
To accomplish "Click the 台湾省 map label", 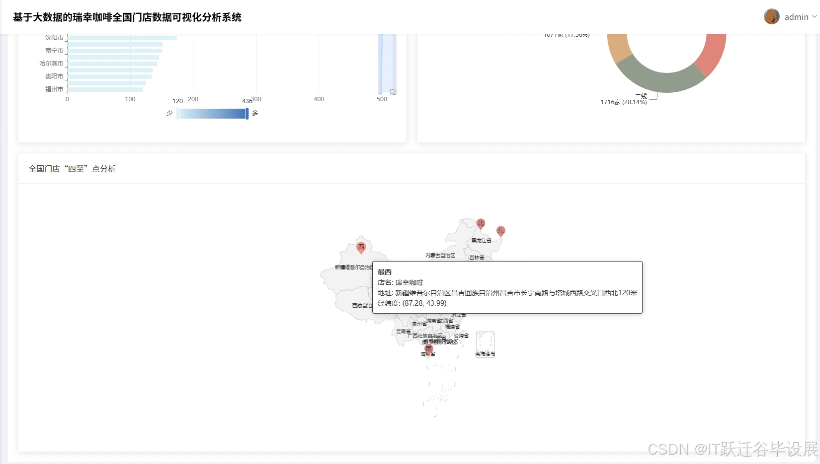I will click(x=461, y=336).
